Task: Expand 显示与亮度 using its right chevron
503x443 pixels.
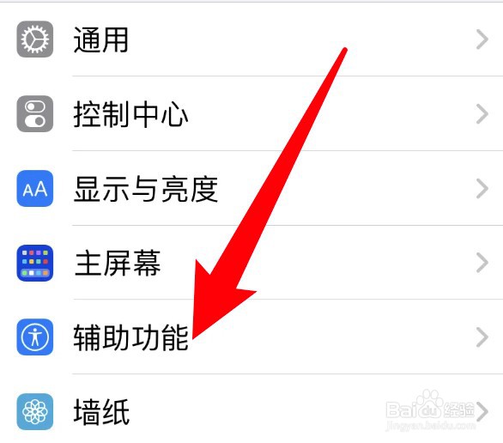Action: pos(482,188)
